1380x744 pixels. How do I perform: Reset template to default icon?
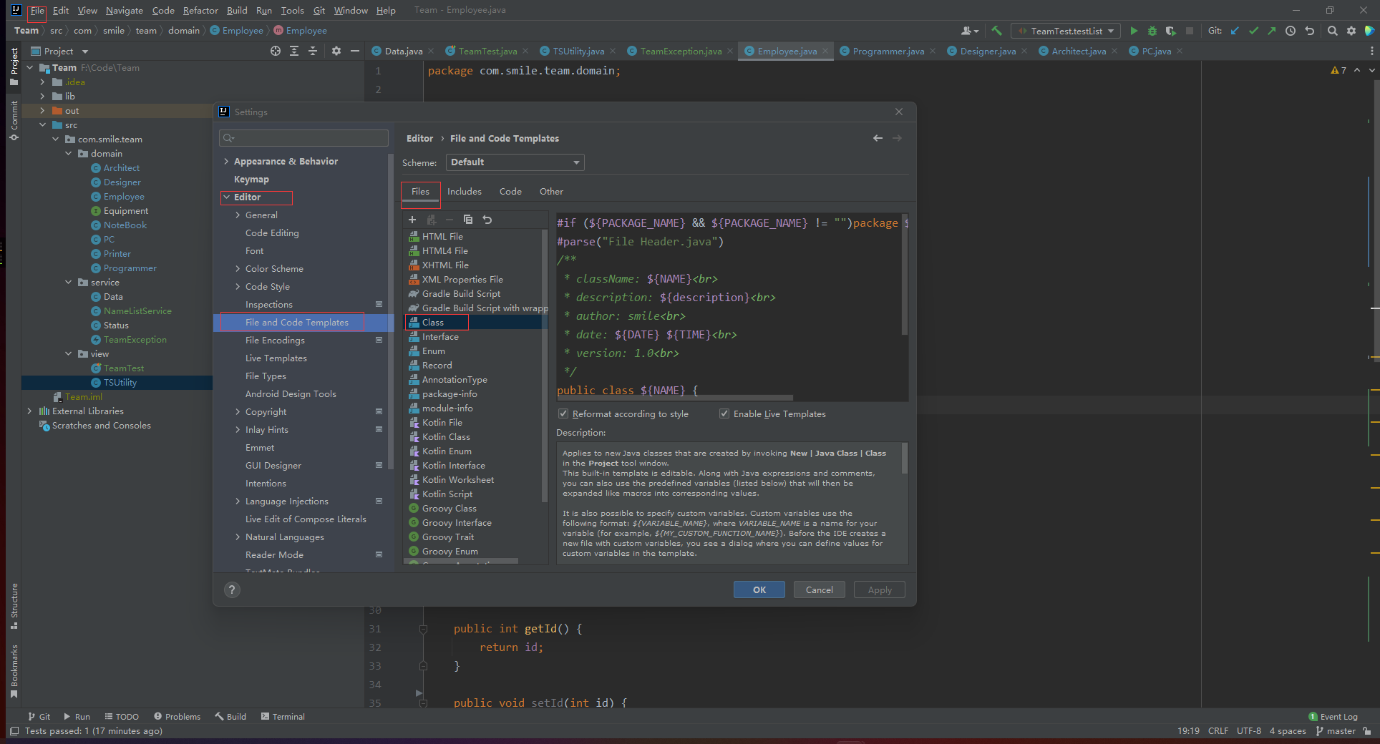(x=487, y=220)
